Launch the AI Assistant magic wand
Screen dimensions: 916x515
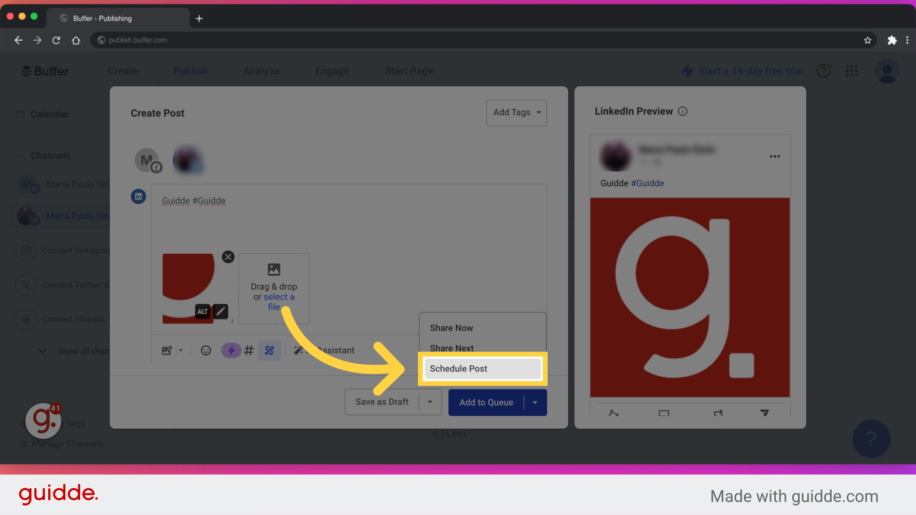click(299, 350)
